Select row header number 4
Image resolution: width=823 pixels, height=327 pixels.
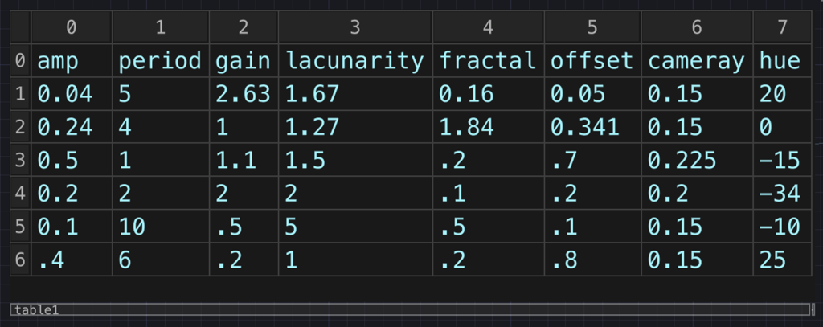point(20,193)
